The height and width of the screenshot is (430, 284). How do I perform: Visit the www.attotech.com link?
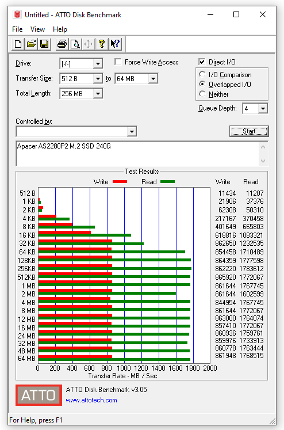click(x=91, y=400)
